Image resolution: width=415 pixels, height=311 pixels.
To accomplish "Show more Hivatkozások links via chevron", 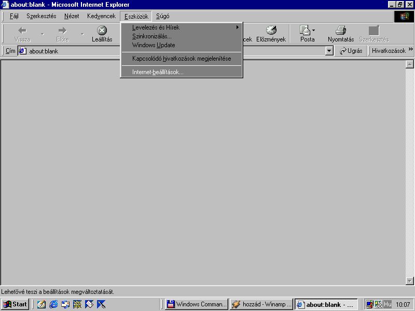I will tap(410, 49).
